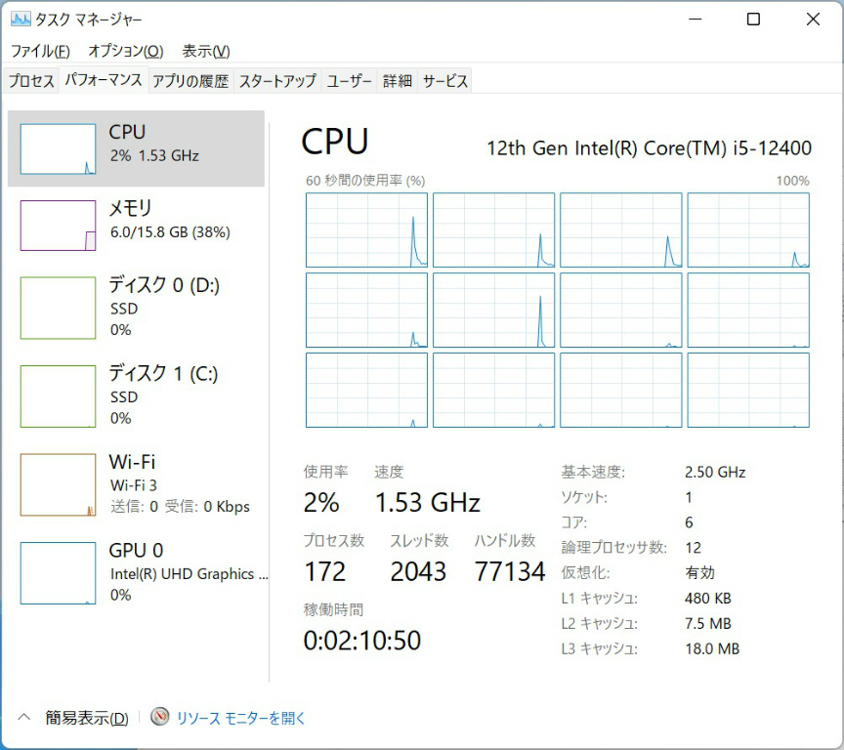Click the first logical processor graph

coord(366,229)
